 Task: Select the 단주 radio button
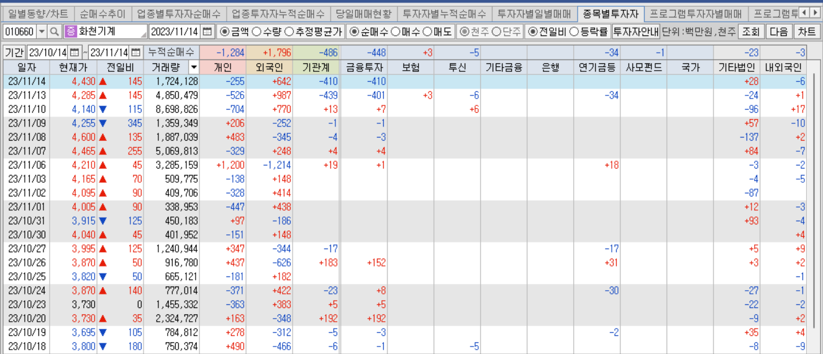pos(496,32)
